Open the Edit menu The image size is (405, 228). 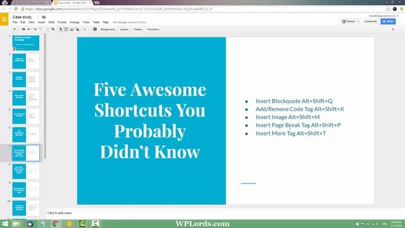click(x=23, y=23)
